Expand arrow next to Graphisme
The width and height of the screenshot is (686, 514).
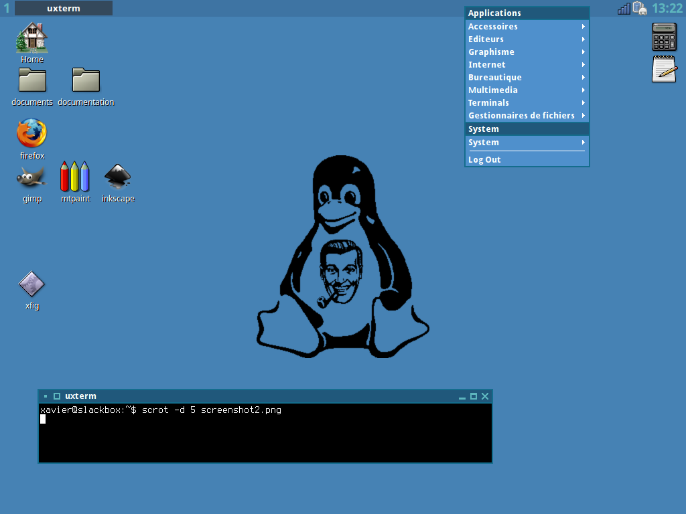(x=584, y=52)
